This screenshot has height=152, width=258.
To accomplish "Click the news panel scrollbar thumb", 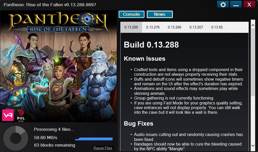I will coord(253,62).
